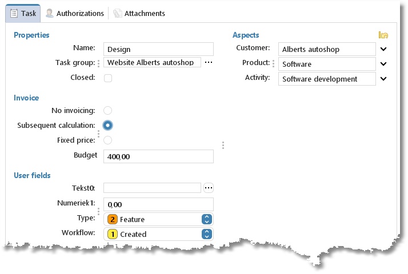Click the Aspects section heading
Image resolution: width=408 pixels, height=274 pixels.
click(x=246, y=35)
